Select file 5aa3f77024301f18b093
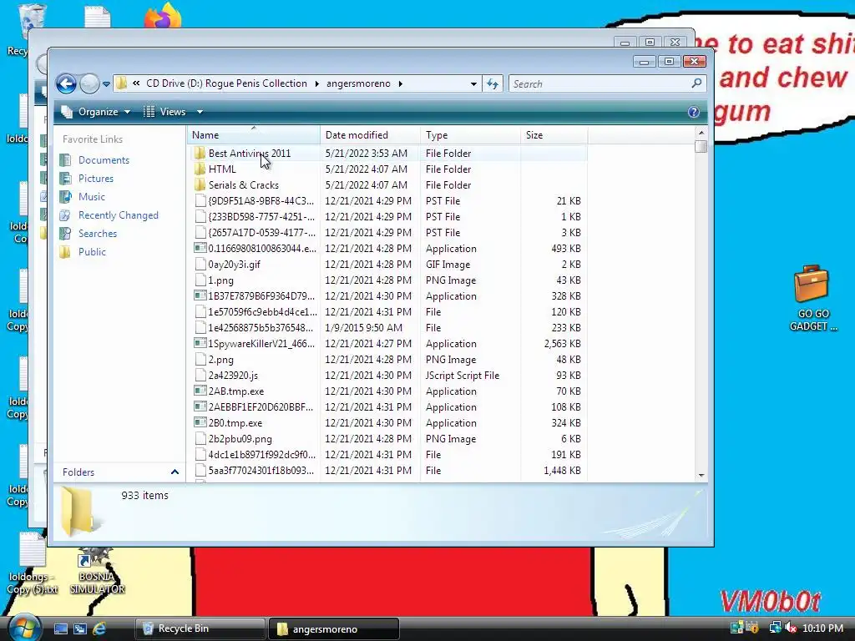Image resolution: width=855 pixels, height=641 pixels. (261, 471)
